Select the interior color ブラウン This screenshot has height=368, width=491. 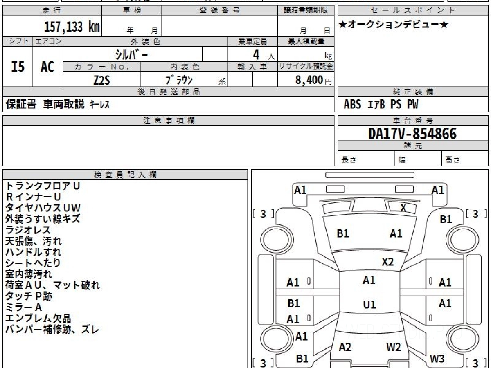(178, 80)
